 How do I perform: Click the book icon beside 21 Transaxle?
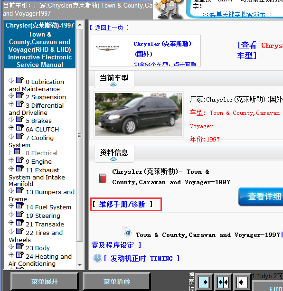(19, 222)
